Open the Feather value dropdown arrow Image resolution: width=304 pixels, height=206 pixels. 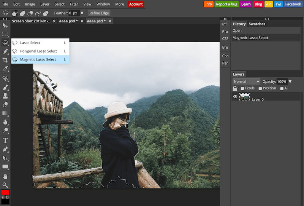[82, 13]
